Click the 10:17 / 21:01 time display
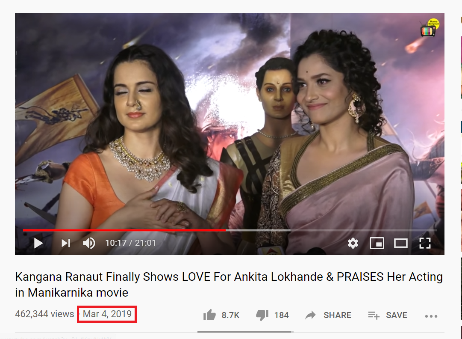The width and height of the screenshot is (462, 339). click(130, 243)
